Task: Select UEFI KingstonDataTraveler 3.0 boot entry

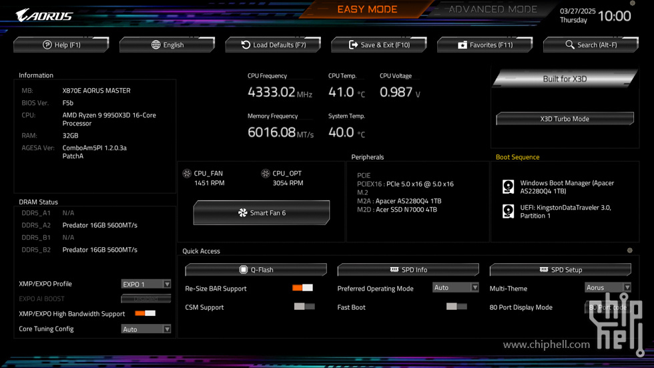Action: click(566, 212)
